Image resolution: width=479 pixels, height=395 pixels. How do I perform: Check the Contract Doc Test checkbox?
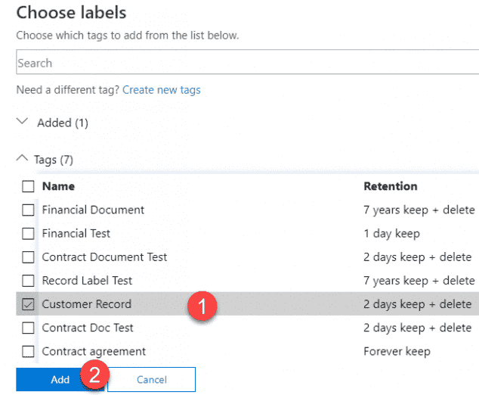click(x=28, y=328)
